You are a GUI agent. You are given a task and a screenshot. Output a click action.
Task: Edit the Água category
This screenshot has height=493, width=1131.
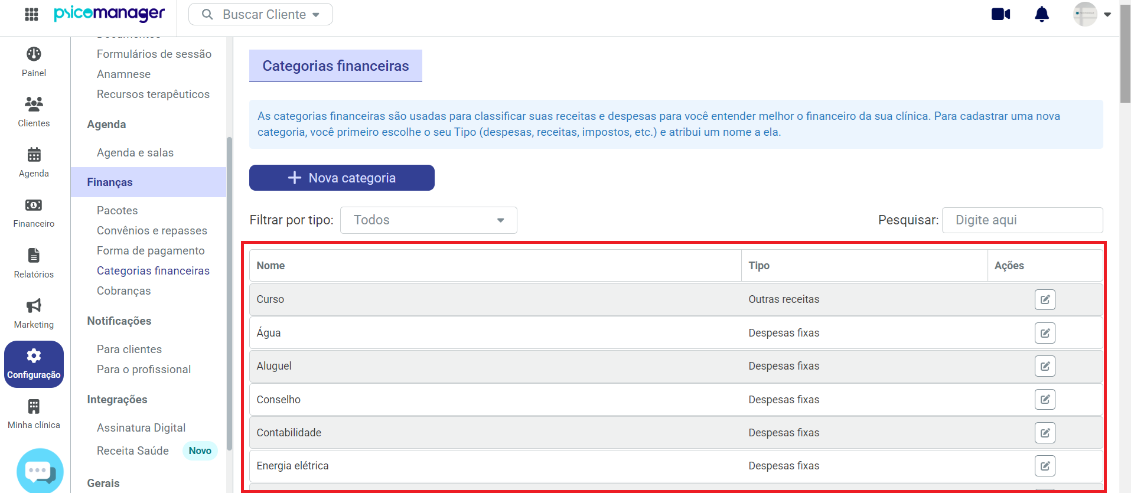click(1045, 333)
